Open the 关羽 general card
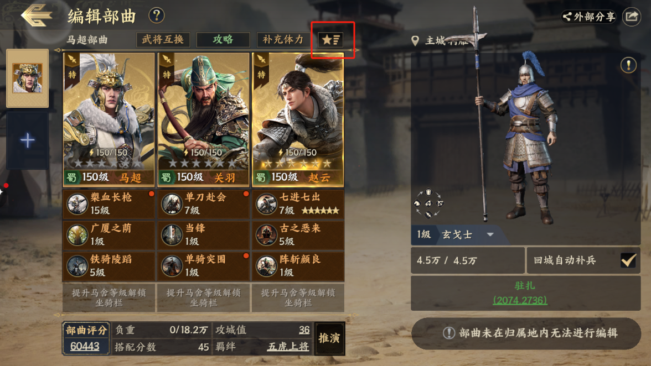This screenshot has width=651, height=366. tap(204, 119)
